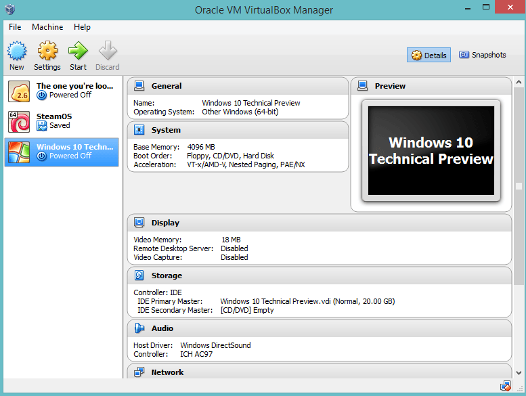Click the Acceleration VT-x/AMD-V value
The height and width of the screenshot is (396, 526).
coord(246,164)
